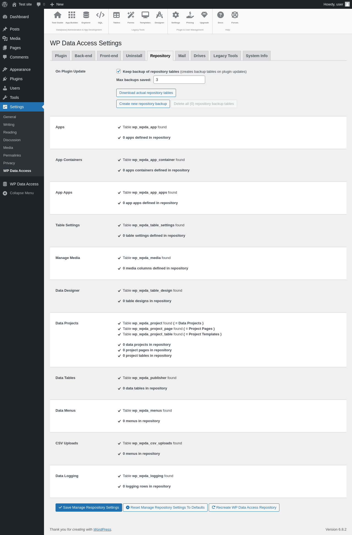This screenshot has height=535, width=352.
Task: Switch to the System Info tab
Action: click(x=257, y=56)
